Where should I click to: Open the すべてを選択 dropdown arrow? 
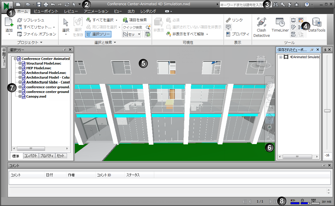(x=116, y=20)
